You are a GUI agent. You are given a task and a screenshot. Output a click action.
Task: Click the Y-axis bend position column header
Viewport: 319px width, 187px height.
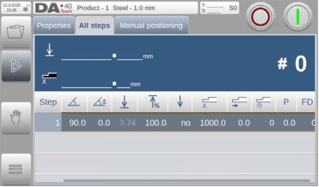pyautogui.click(x=124, y=102)
